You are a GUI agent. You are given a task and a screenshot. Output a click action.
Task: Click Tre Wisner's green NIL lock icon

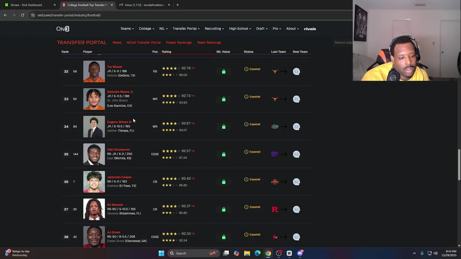[224, 72]
